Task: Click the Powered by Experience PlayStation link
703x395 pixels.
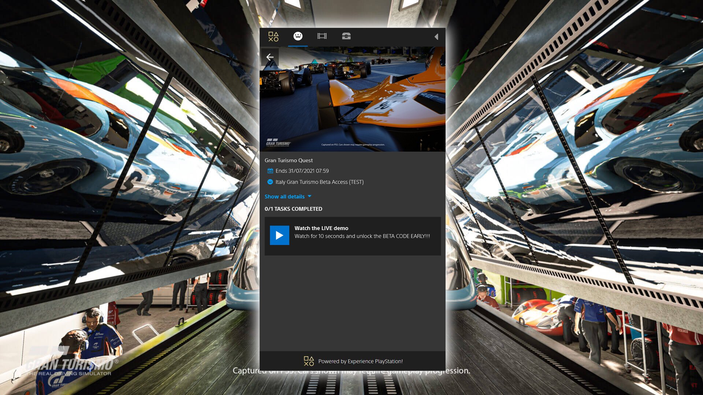Action: pos(353,361)
